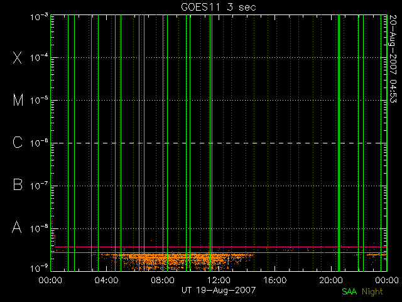The width and height of the screenshot is (402, 302).
Task: Select the M flare class label
Action: [x=18, y=100]
